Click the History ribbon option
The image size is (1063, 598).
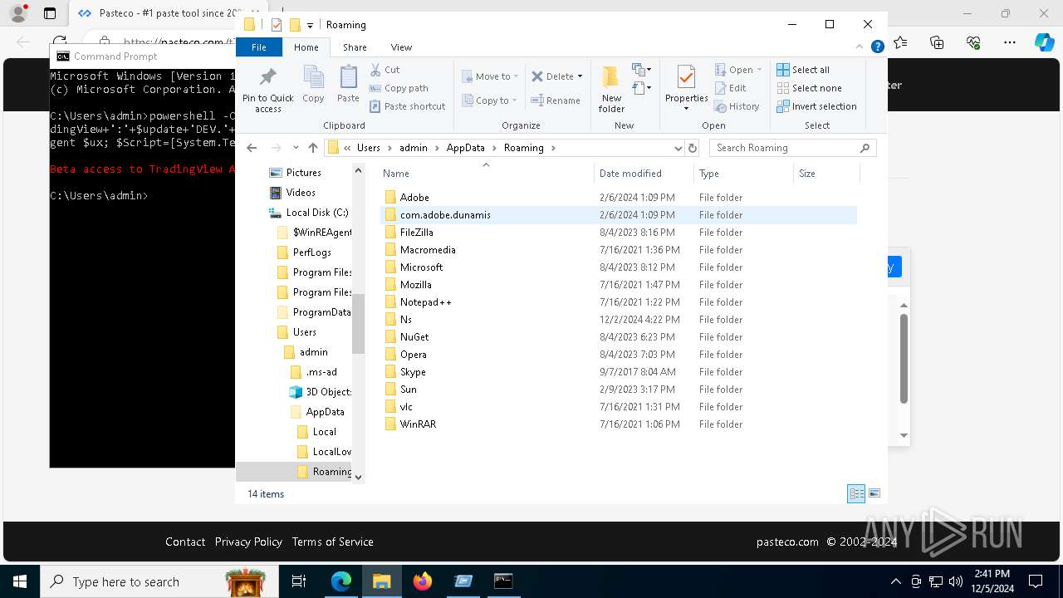(x=737, y=106)
